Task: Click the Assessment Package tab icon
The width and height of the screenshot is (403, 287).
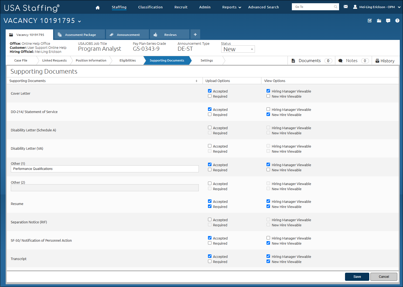Action: pos(60,35)
